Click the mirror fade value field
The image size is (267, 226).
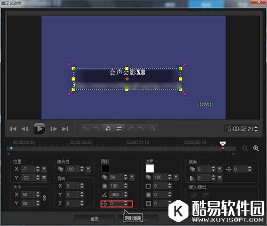pos(204,178)
